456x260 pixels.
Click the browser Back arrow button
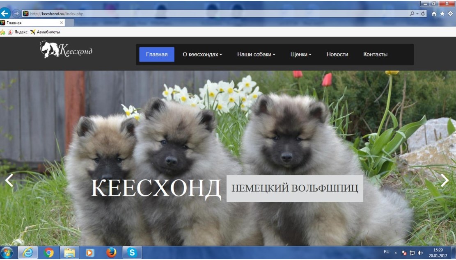pos(5,13)
